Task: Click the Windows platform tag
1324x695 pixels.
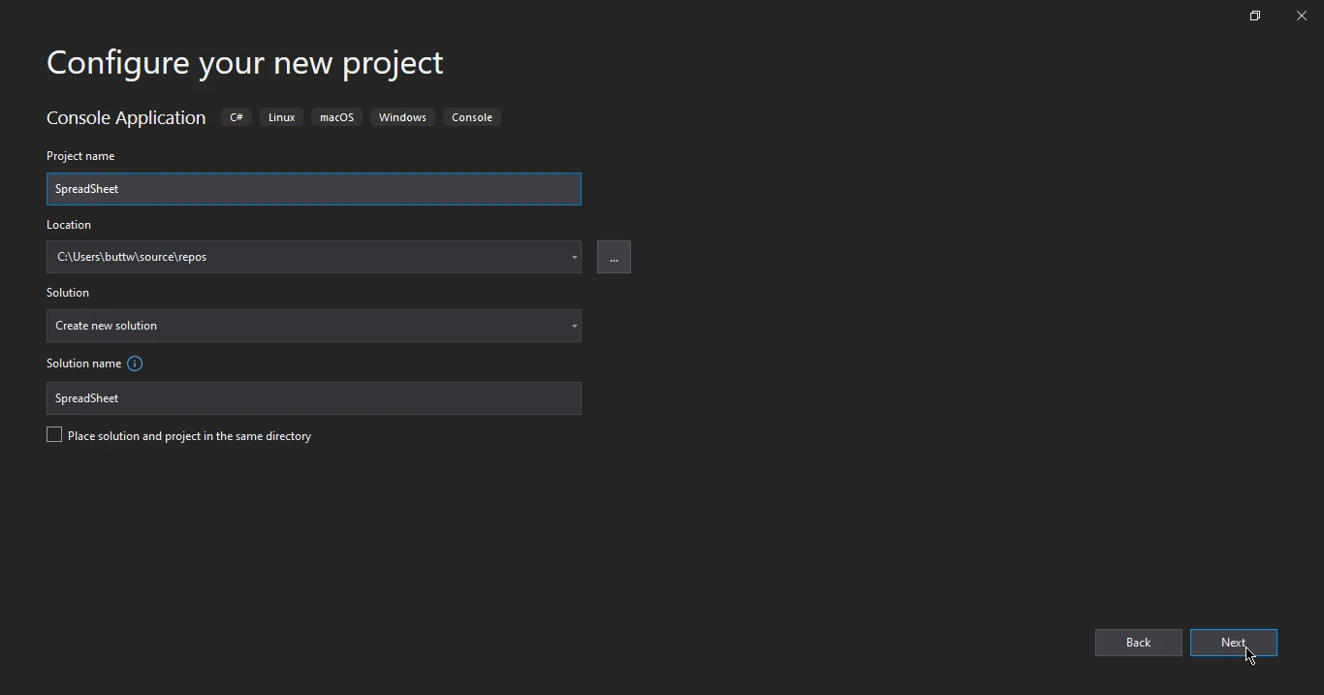Action: tap(402, 117)
